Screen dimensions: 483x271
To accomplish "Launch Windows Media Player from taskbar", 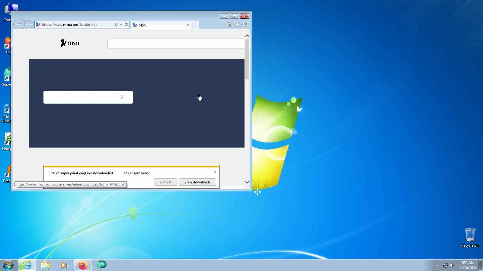I will click(64, 265).
